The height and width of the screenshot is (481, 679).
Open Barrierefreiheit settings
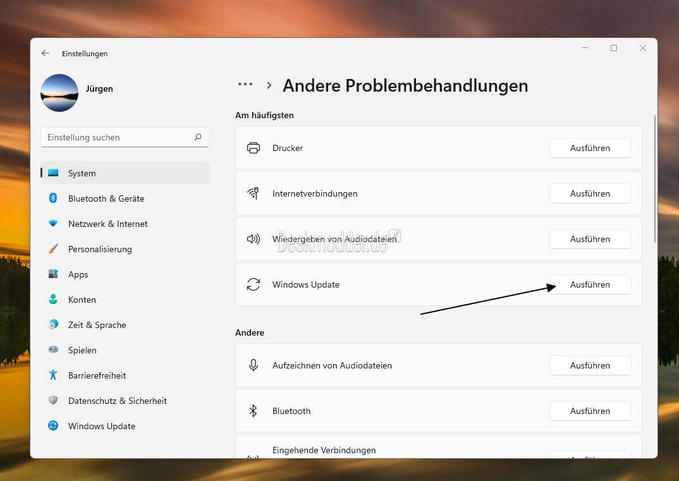coord(125,375)
